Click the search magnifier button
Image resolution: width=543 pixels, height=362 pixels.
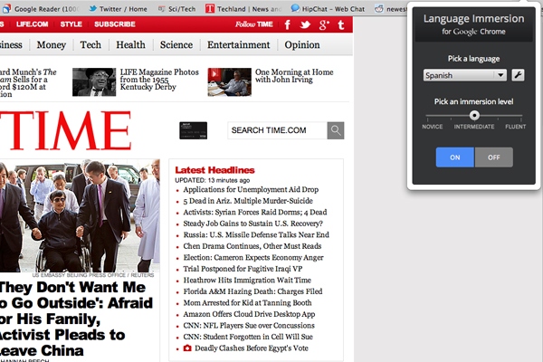336,130
